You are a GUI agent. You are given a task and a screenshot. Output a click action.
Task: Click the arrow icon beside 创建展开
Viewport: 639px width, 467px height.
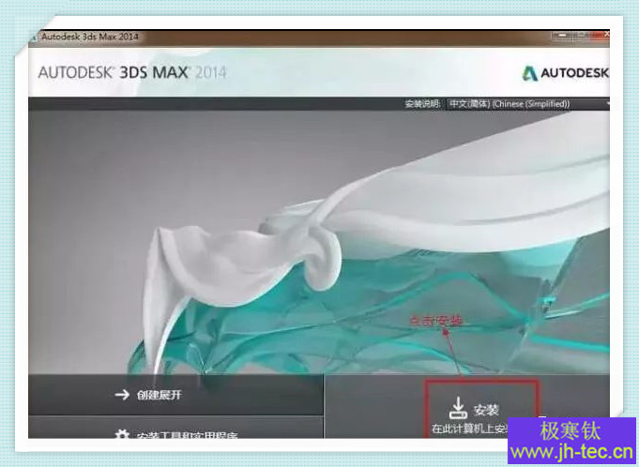pyautogui.click(x=122, y=394)
